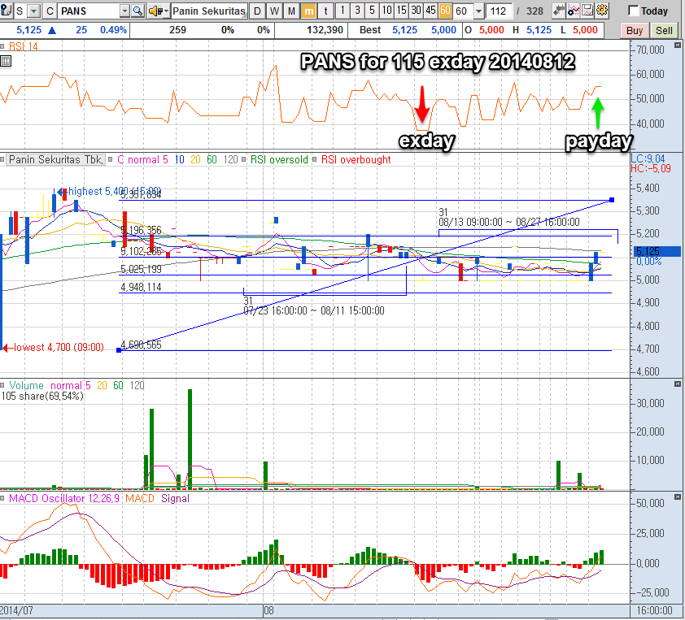Click the 112 bar count input field
685x620 pixels.
coord(499,11)
